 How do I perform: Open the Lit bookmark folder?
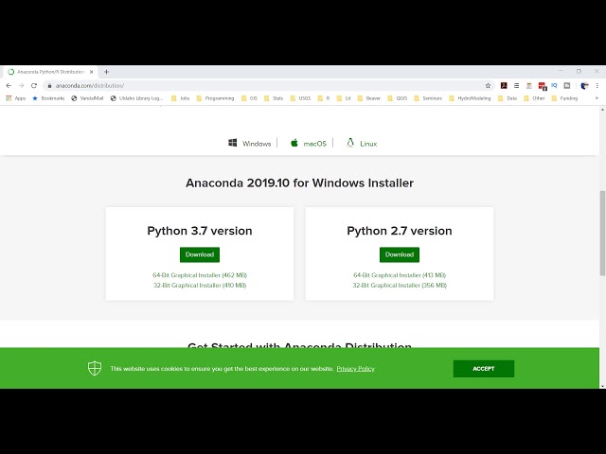click(x=344, y=98)
